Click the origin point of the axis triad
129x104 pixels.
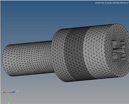8,93
